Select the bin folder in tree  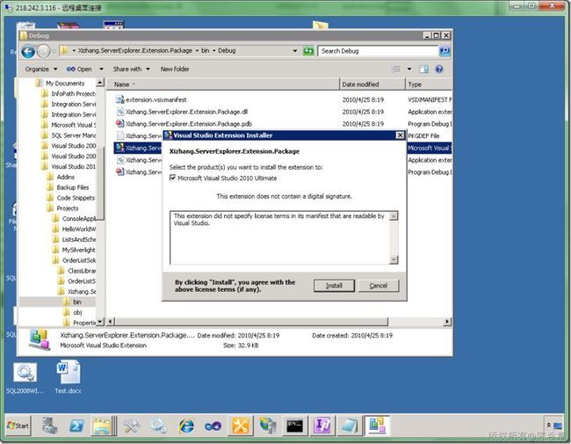(x=76, y=302)
